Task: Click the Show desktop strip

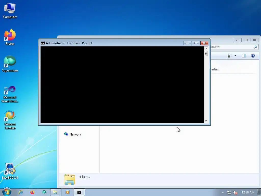Action: pos(259,192)
